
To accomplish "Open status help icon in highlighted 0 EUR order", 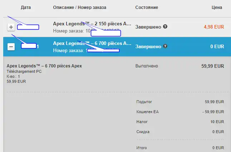I will pos(165,46).
